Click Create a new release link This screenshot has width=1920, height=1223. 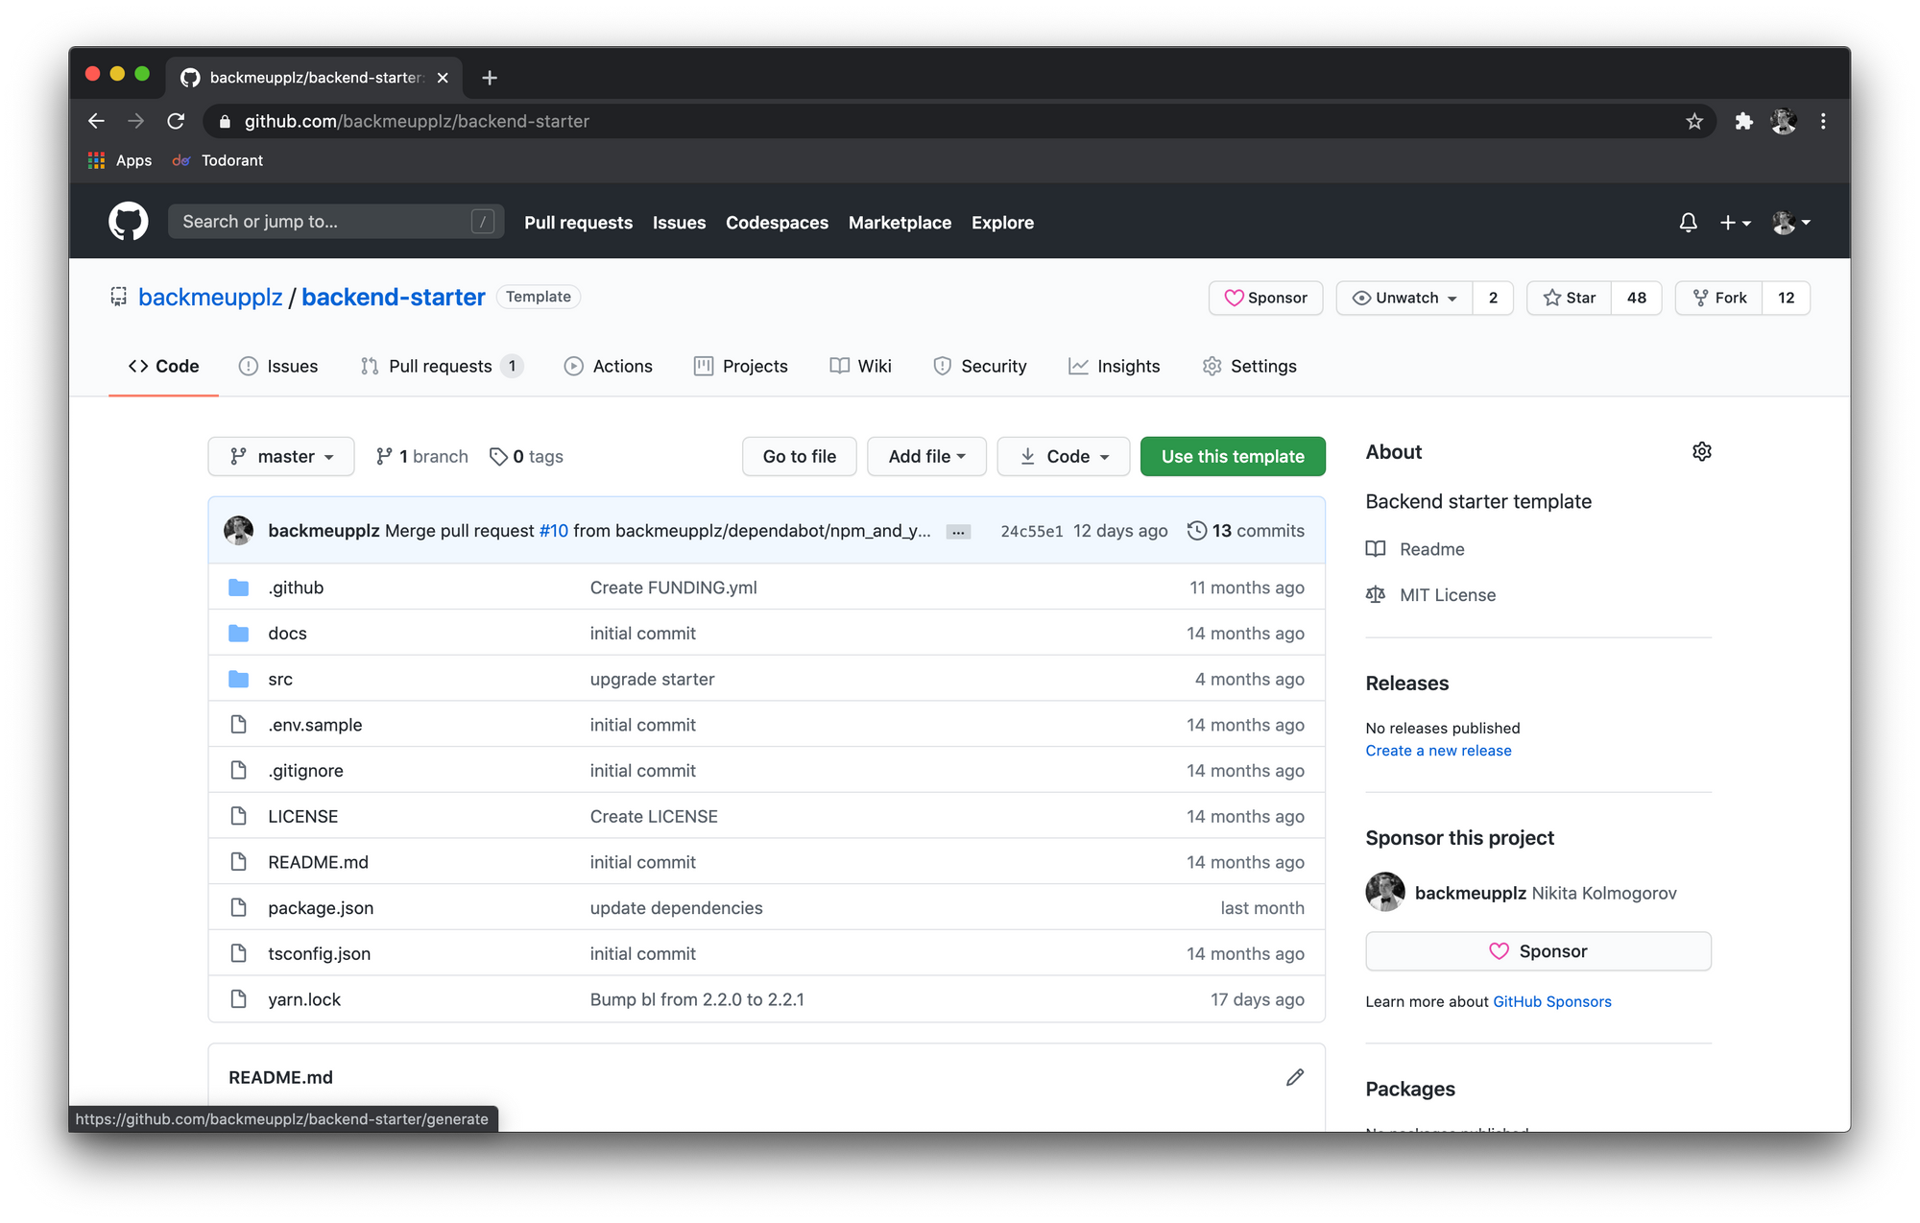click(x=1439, y=750)
